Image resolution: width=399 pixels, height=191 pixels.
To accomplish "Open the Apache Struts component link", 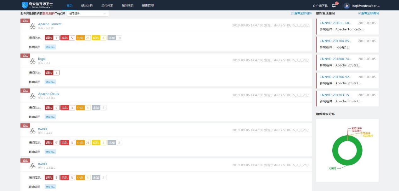I will click(x=48, y=94).
